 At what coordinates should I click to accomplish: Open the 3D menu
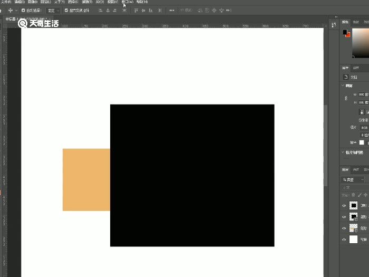tap(100, 2)
